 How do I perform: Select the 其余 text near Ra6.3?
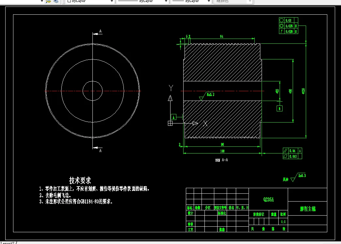[x=285, y=179]
